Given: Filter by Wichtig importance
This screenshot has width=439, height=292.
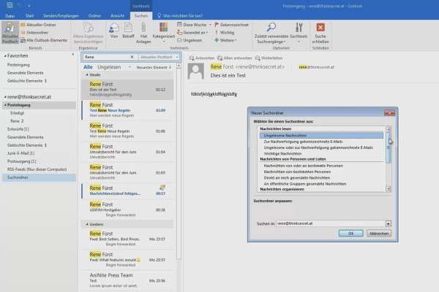Looking at the screenshot, I should (225, 32).
